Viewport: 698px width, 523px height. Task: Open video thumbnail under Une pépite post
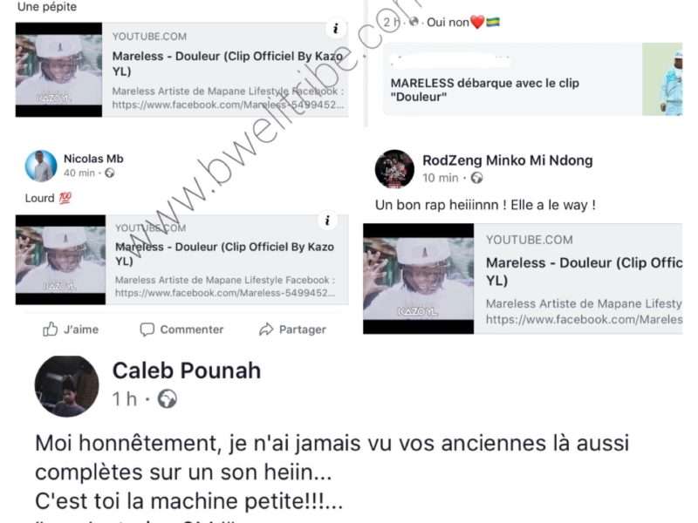[58, 70]
